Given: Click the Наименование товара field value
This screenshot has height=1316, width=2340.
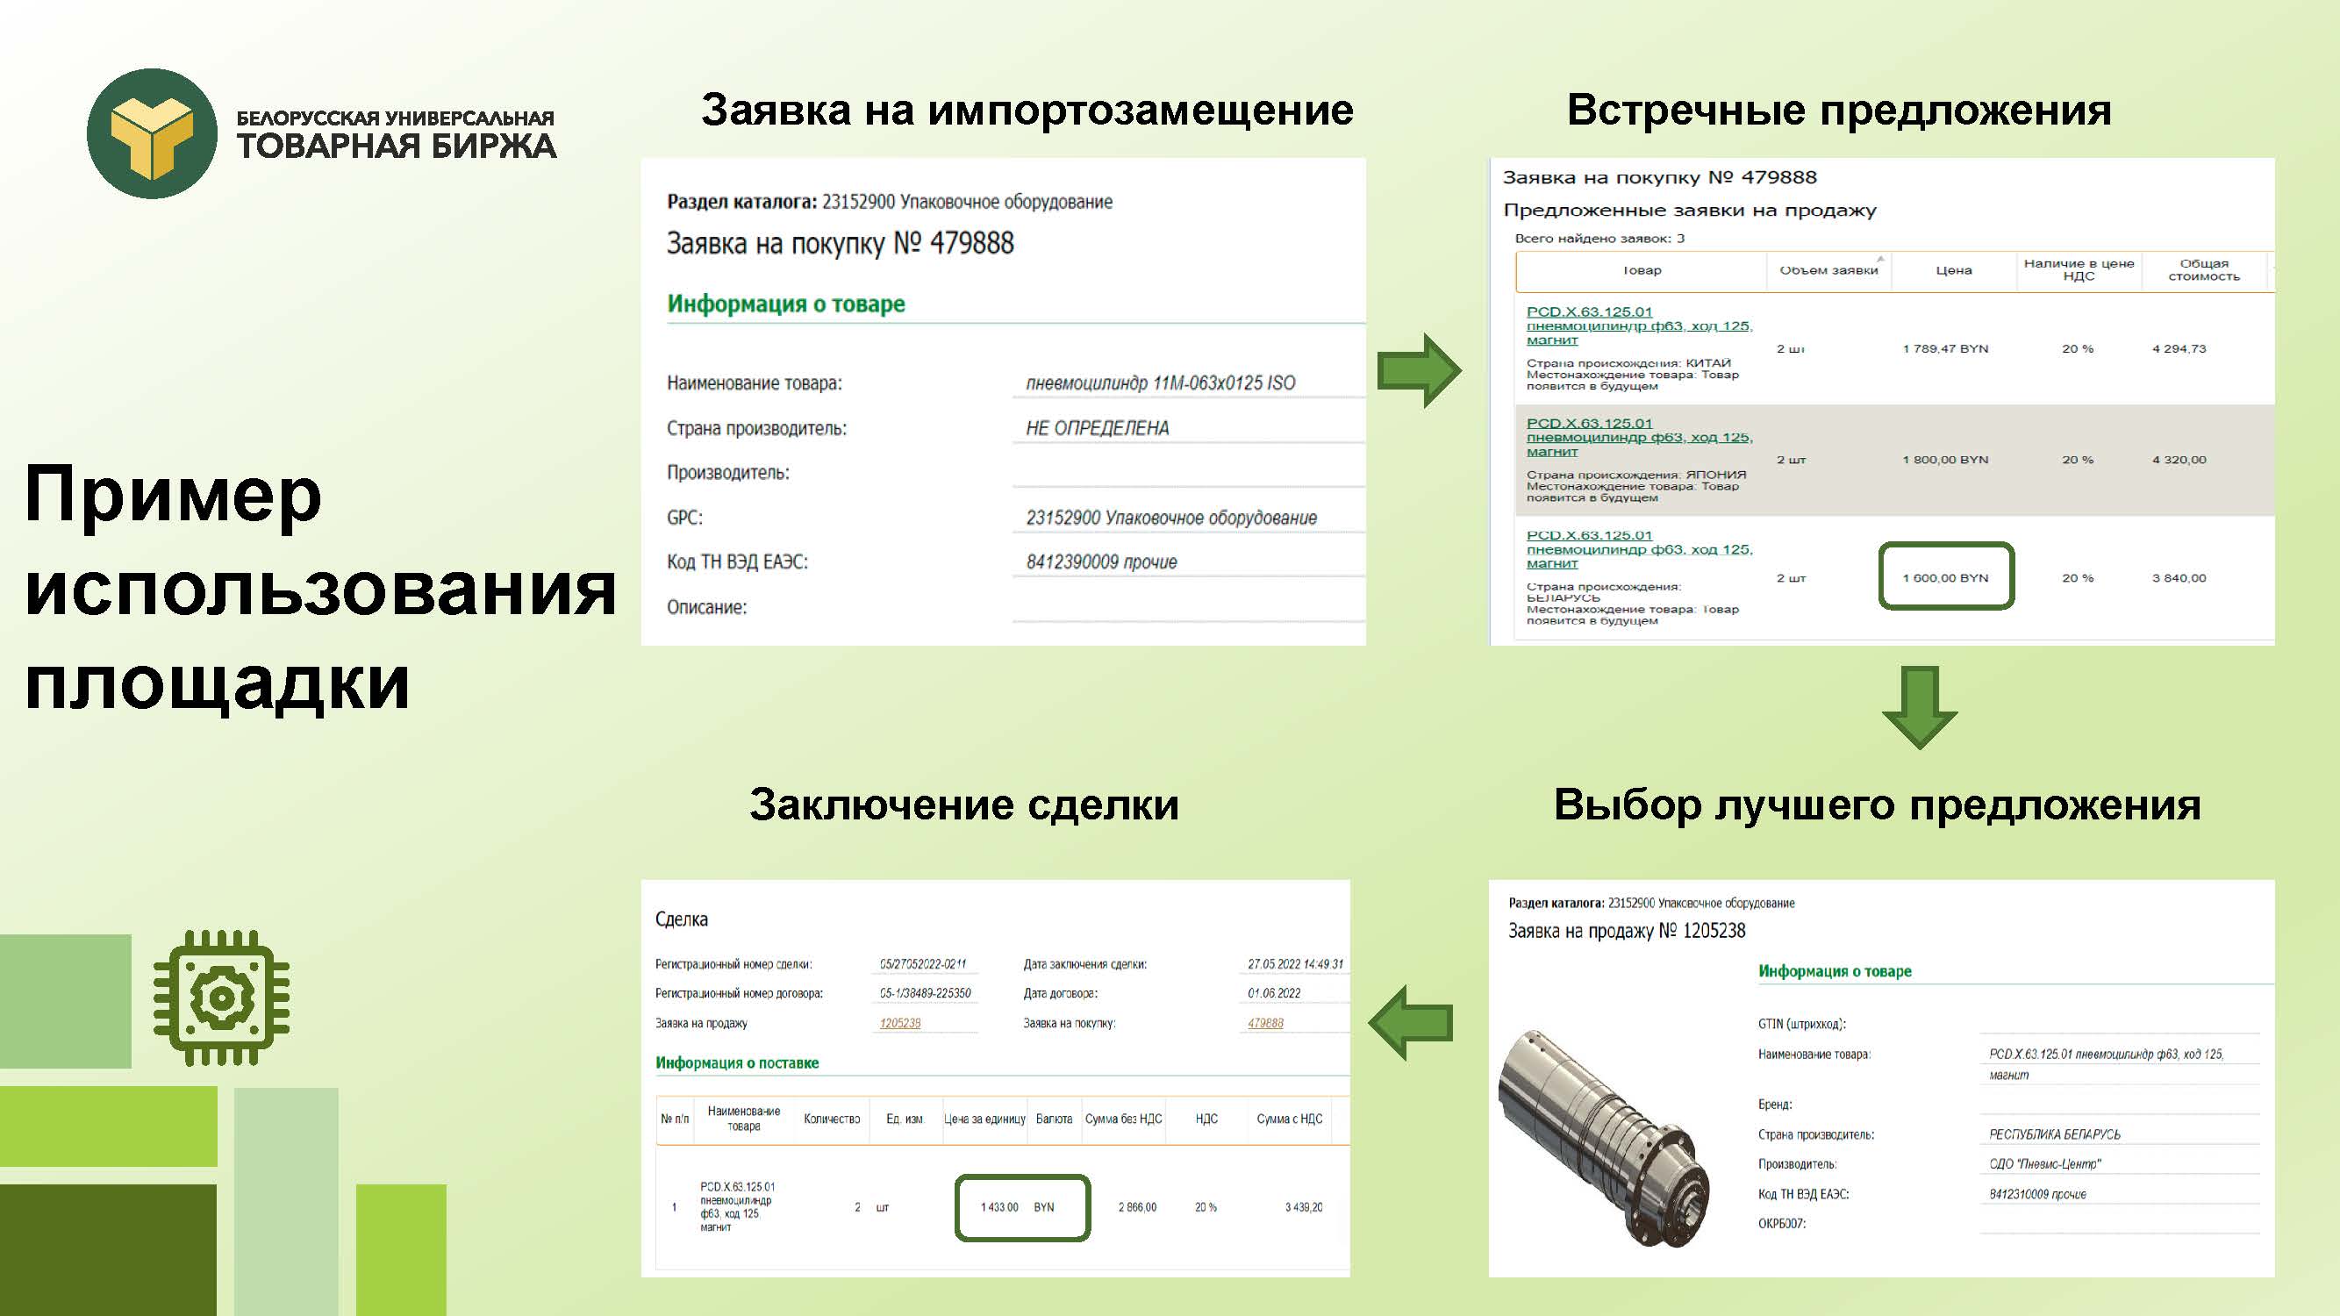Looking at the screenshot, I should 1160,383.
